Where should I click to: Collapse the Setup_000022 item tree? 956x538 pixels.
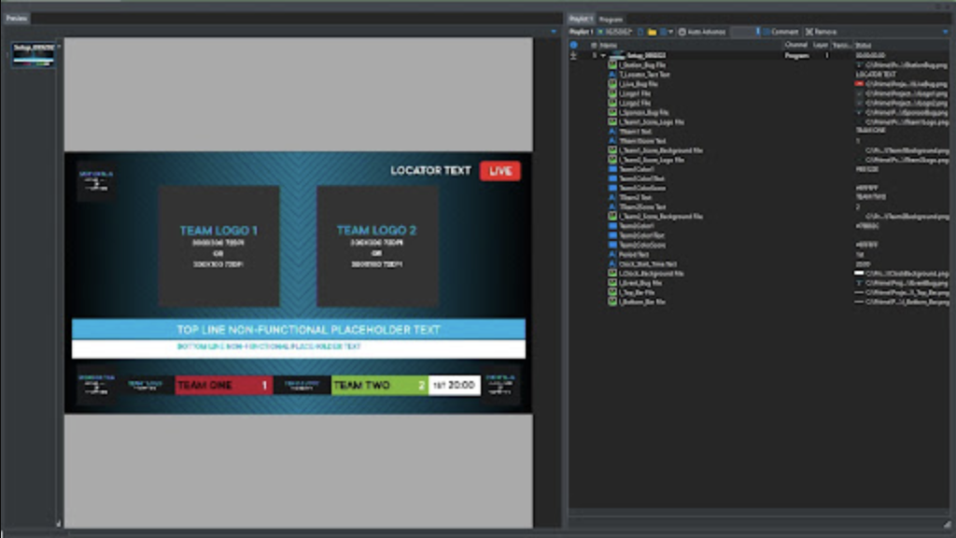602,56
